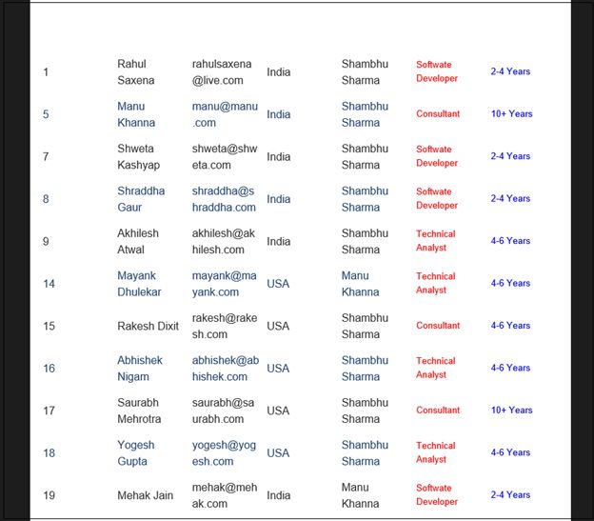Open the Shraddha Gaur name link
The image size is (594, 521).
pos(141,198)
